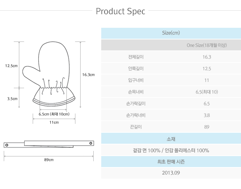The width and height of the screenshot is (241, 189).
Task: Click the right hole on the strap
Action: point(91,143)
